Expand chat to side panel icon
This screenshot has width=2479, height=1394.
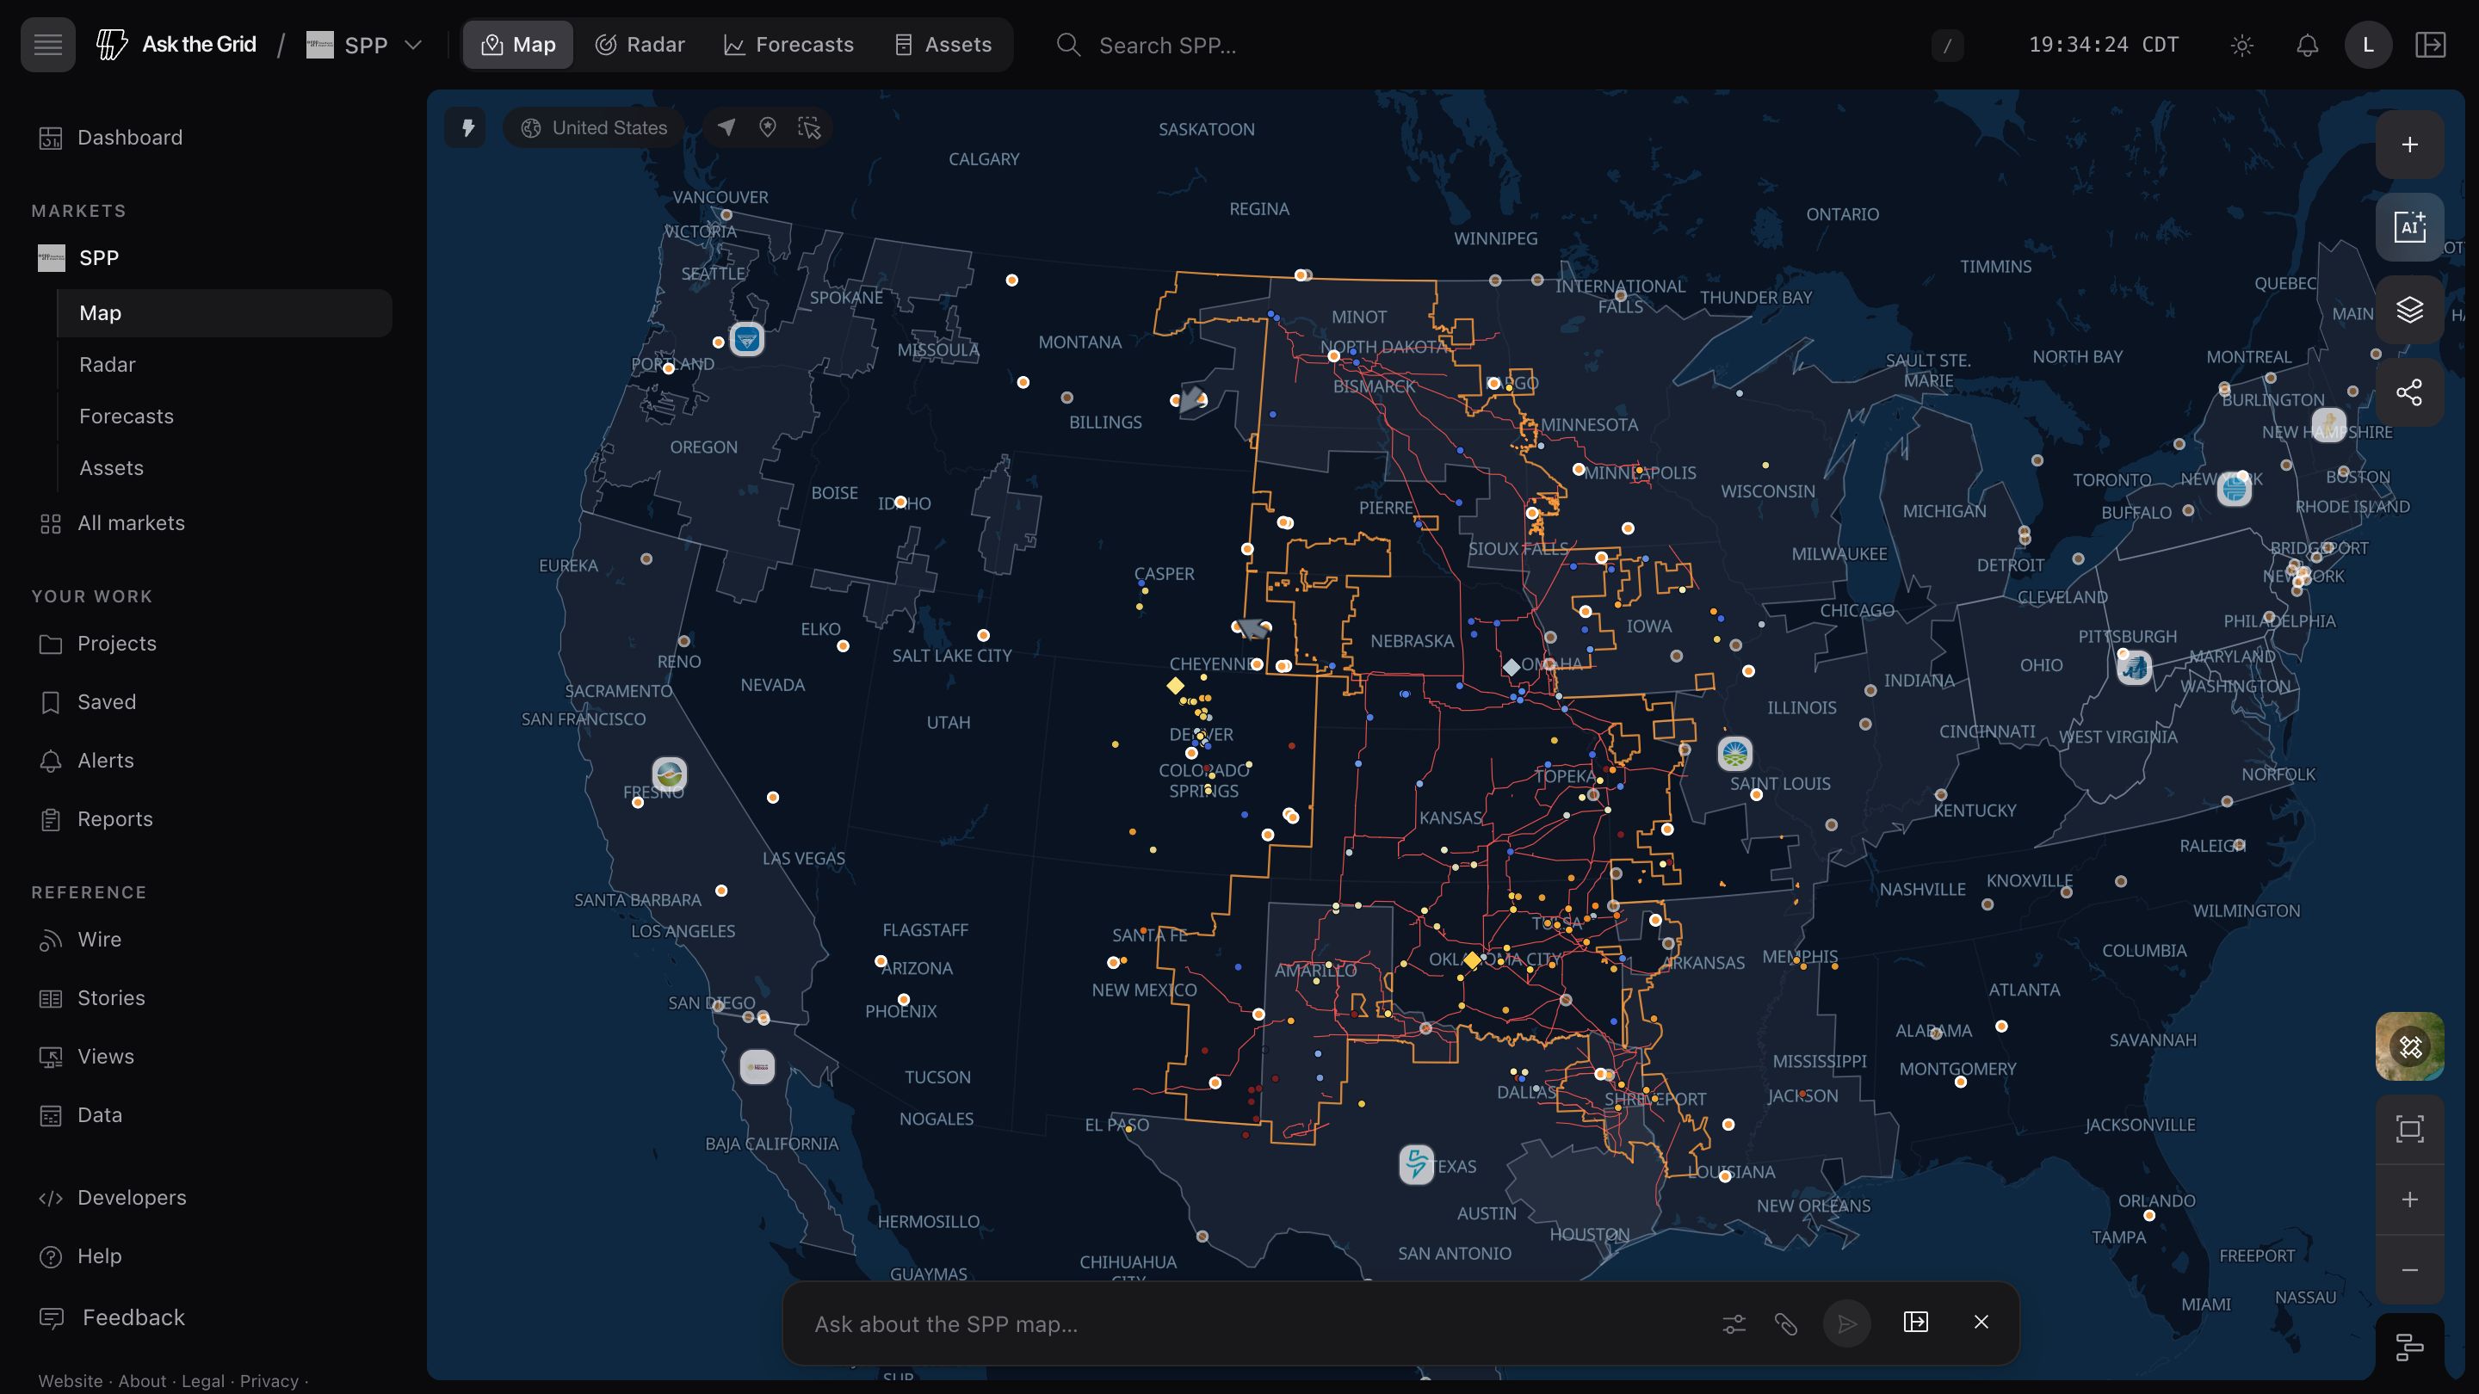[x=1916, y=1322]
